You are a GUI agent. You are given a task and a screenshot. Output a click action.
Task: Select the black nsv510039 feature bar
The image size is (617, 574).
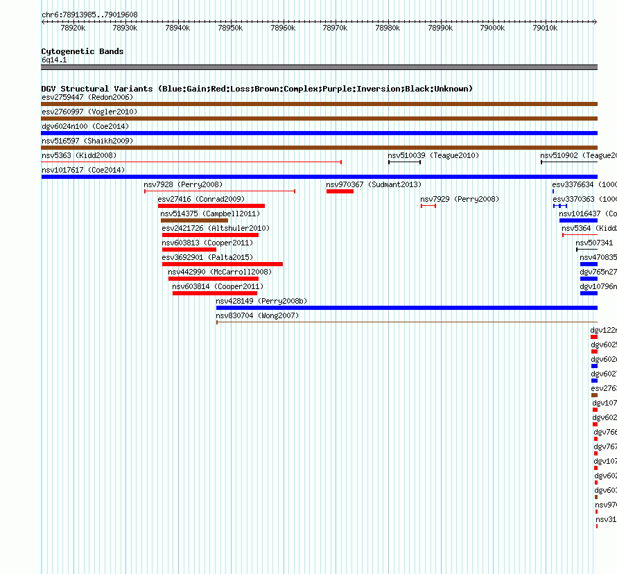tap(404, 162)
